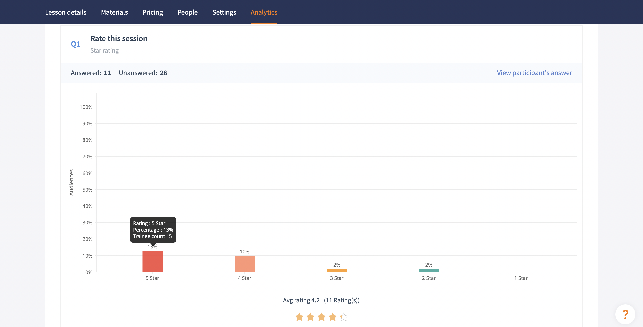Click the orange help question mark icon

(x=625, y=314)
